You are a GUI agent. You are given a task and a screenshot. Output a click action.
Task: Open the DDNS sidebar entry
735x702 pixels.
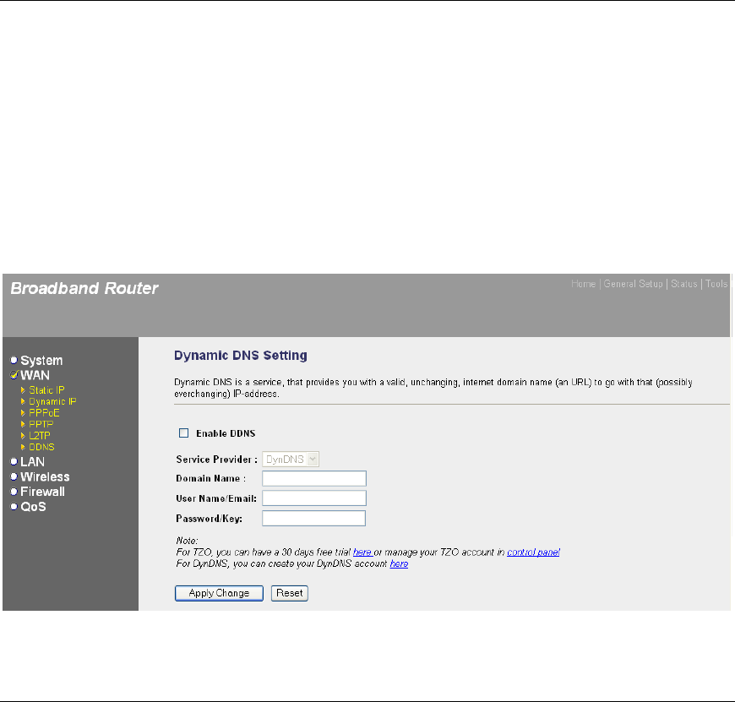(41, 447)
